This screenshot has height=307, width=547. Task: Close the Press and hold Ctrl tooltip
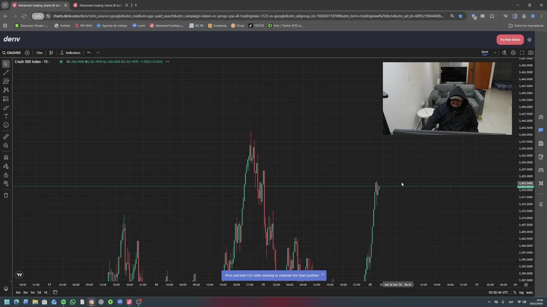point(323,275)
